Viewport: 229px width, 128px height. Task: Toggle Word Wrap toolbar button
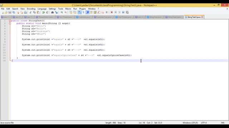pos(79,12)
